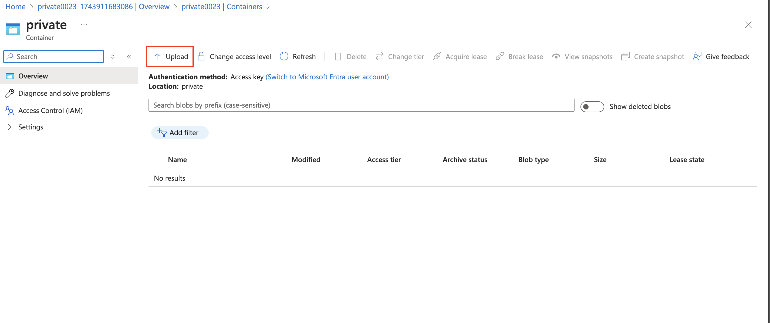This screenshot has width=770, height=323.
Task: Sort by Name column header
Action: (x=177, y=160)
